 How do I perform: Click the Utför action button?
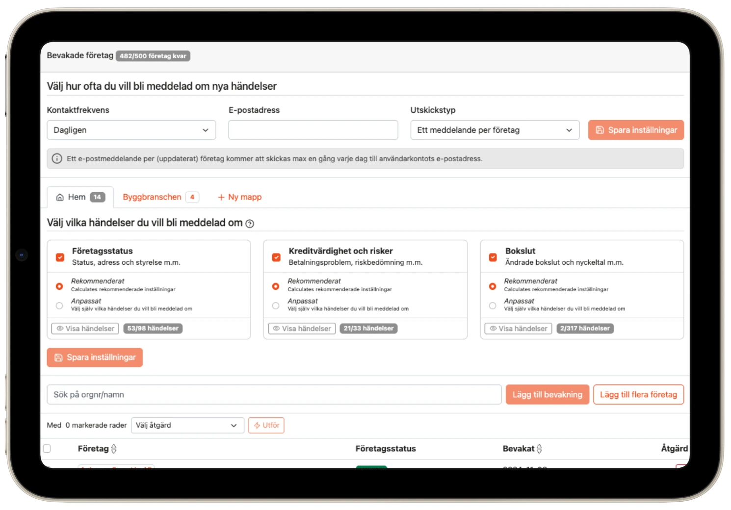point(266,425)
